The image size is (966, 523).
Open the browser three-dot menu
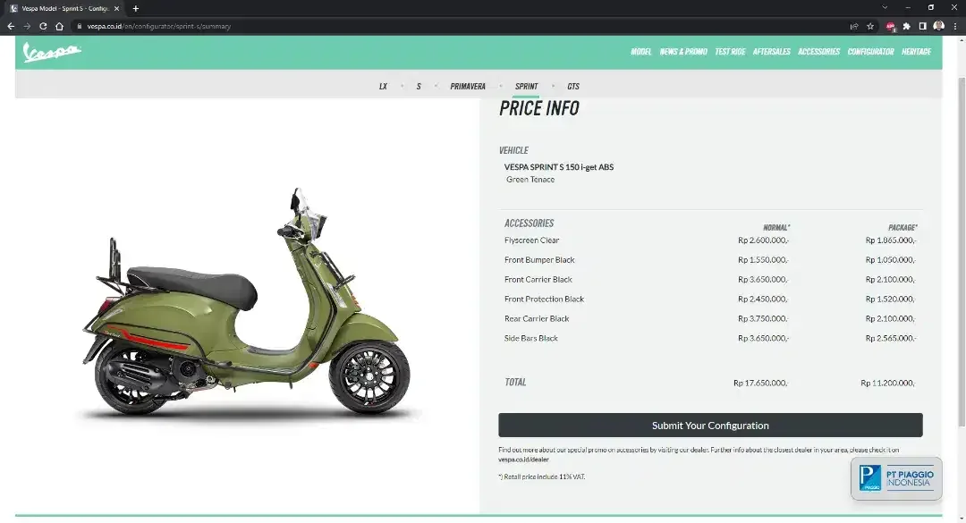955,26
